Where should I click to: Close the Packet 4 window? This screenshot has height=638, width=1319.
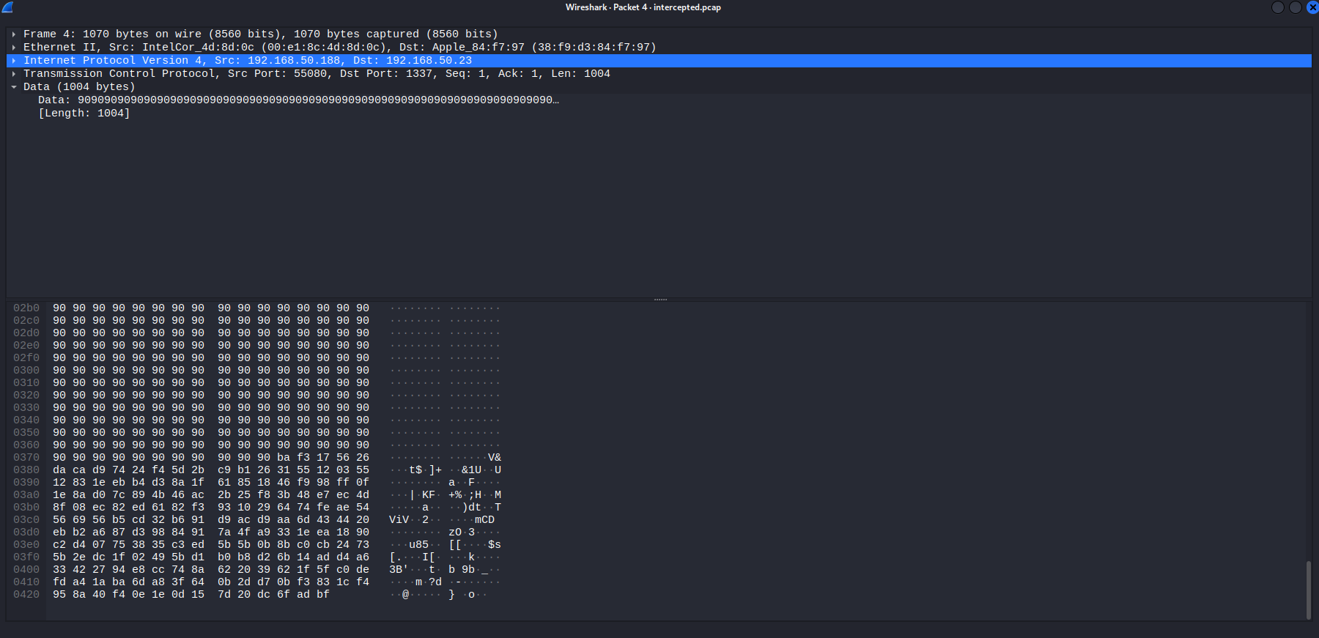pyautogui.click(x=1312, y=7)
